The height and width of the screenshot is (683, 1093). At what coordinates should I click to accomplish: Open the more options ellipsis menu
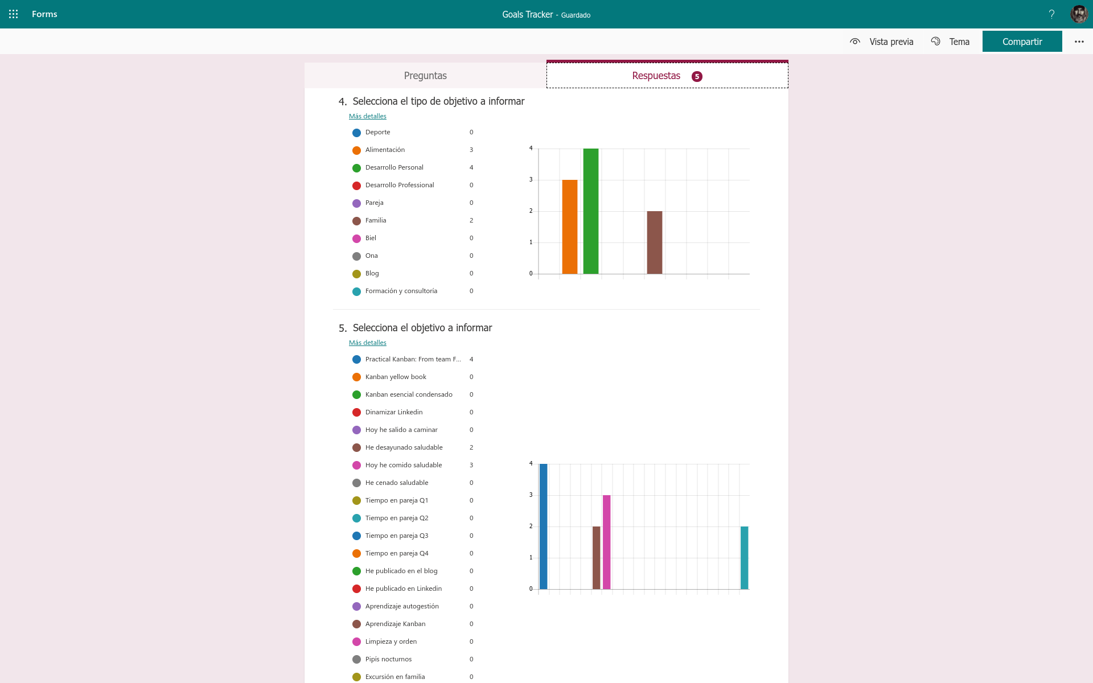[x=1079, y=42]
